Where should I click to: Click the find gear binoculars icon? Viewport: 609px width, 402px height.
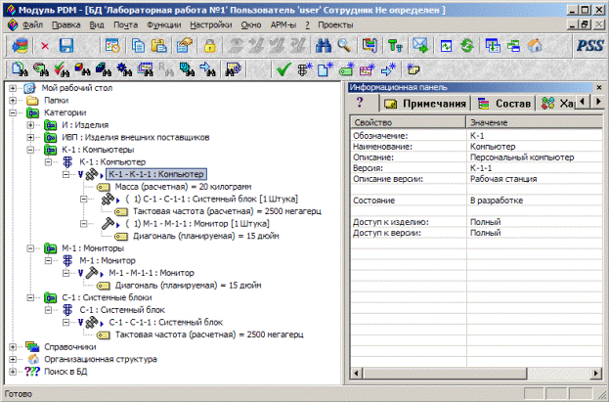(124, 69)
